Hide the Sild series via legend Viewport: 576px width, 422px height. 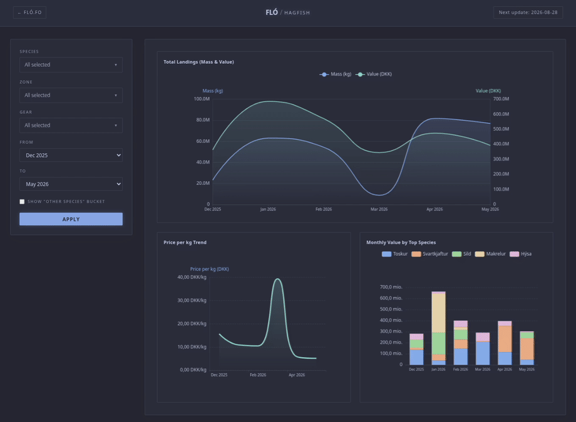(456, 254)
